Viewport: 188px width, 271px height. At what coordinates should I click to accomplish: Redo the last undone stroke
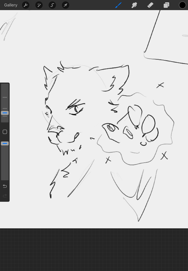(x=5, y=196)
